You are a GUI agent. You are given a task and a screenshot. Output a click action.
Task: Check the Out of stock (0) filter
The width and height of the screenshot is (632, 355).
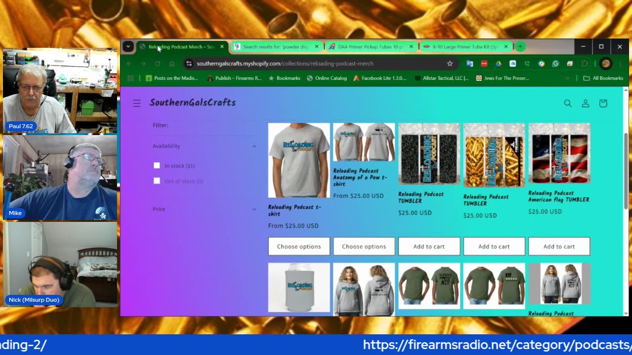pos(157,181)
